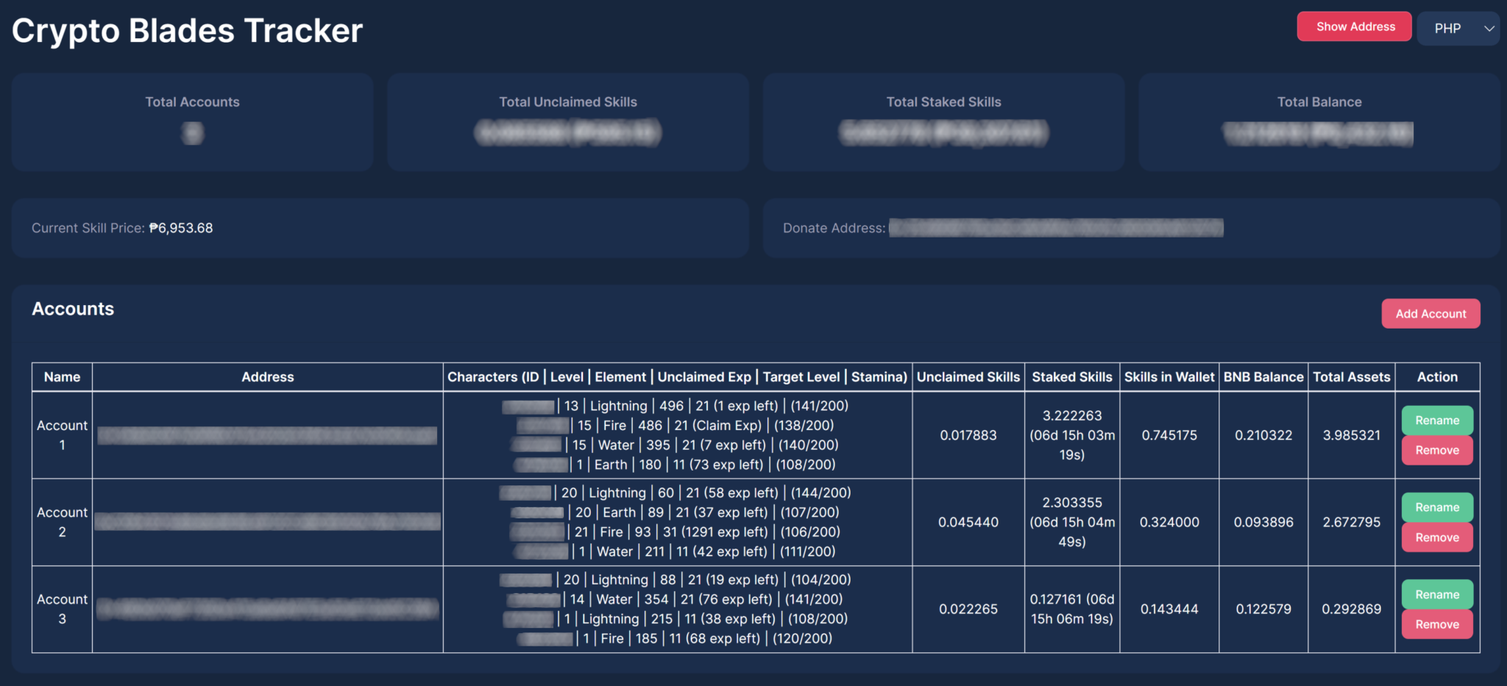
Task: Click the Total Assets column header
Action: pos(1351,377)
